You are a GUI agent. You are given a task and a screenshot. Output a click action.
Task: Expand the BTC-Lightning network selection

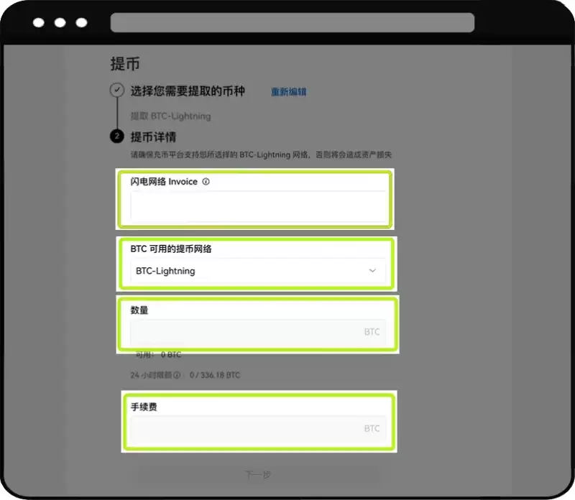click(256, 271)
